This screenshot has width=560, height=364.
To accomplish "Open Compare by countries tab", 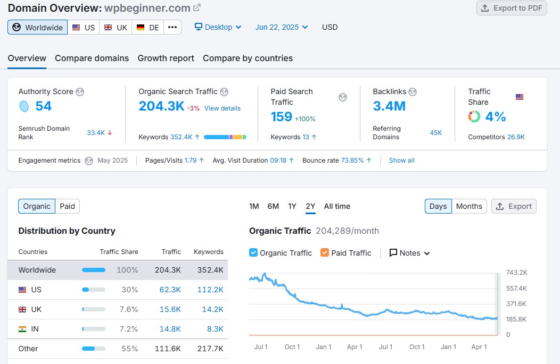I will (x=248, y=58).
